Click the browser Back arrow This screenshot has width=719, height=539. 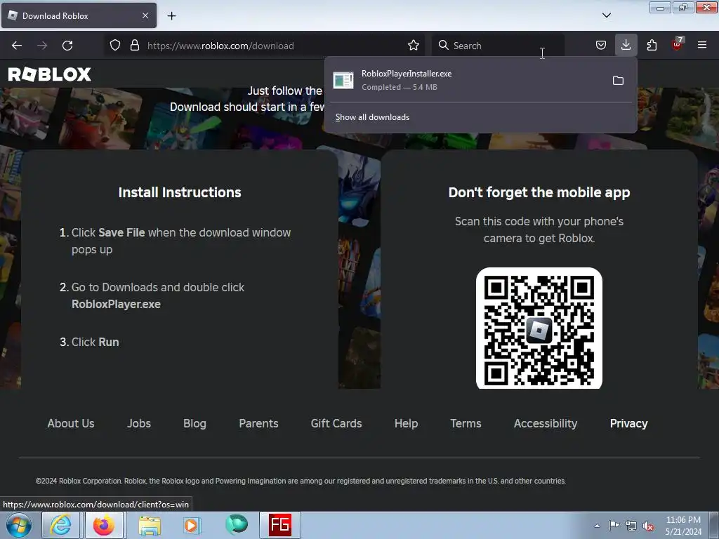click(x=17, y=46)
